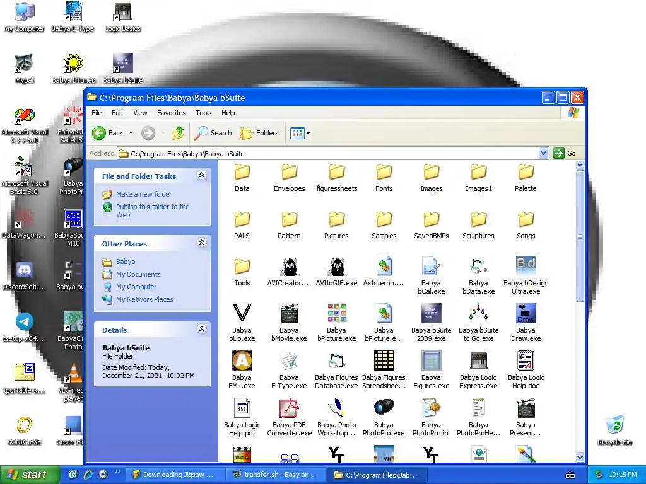Select the Babya Figures Database.exe icon
The width and height of the screenshot is (646, 484).
point(337,361)
